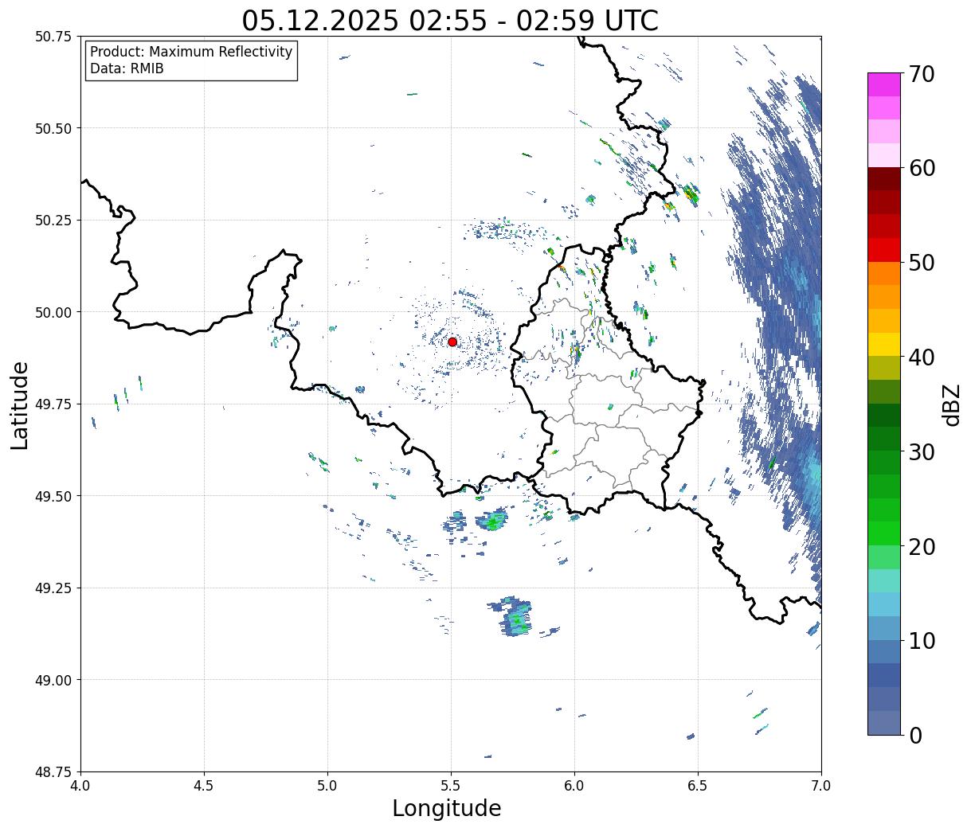Click the longitude tick label 5.0
Viewport: 971px width, 828px height.
pyautogui.click(x=327, y=786)
